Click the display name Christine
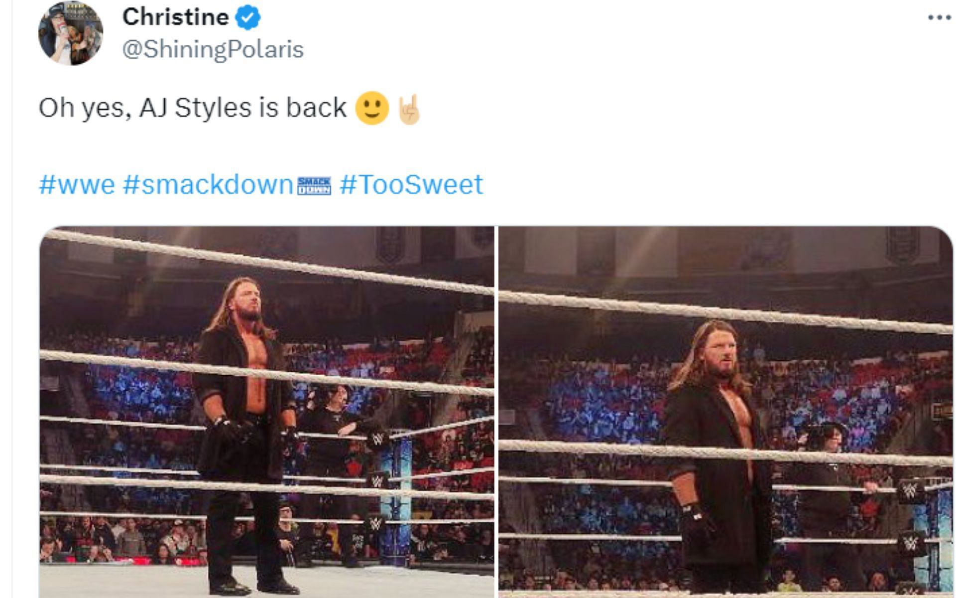 pyautogui.click(x=175, y=17)
